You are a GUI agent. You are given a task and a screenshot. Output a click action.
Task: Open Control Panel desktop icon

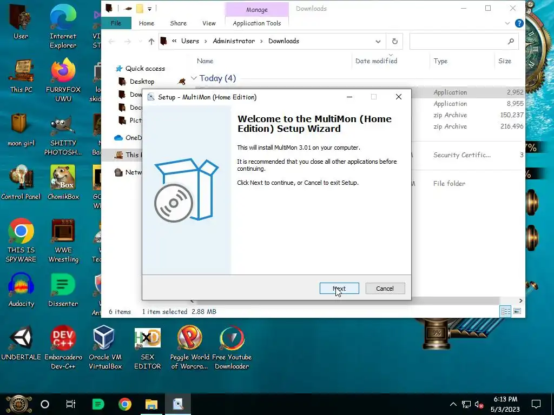click(21, 183)
